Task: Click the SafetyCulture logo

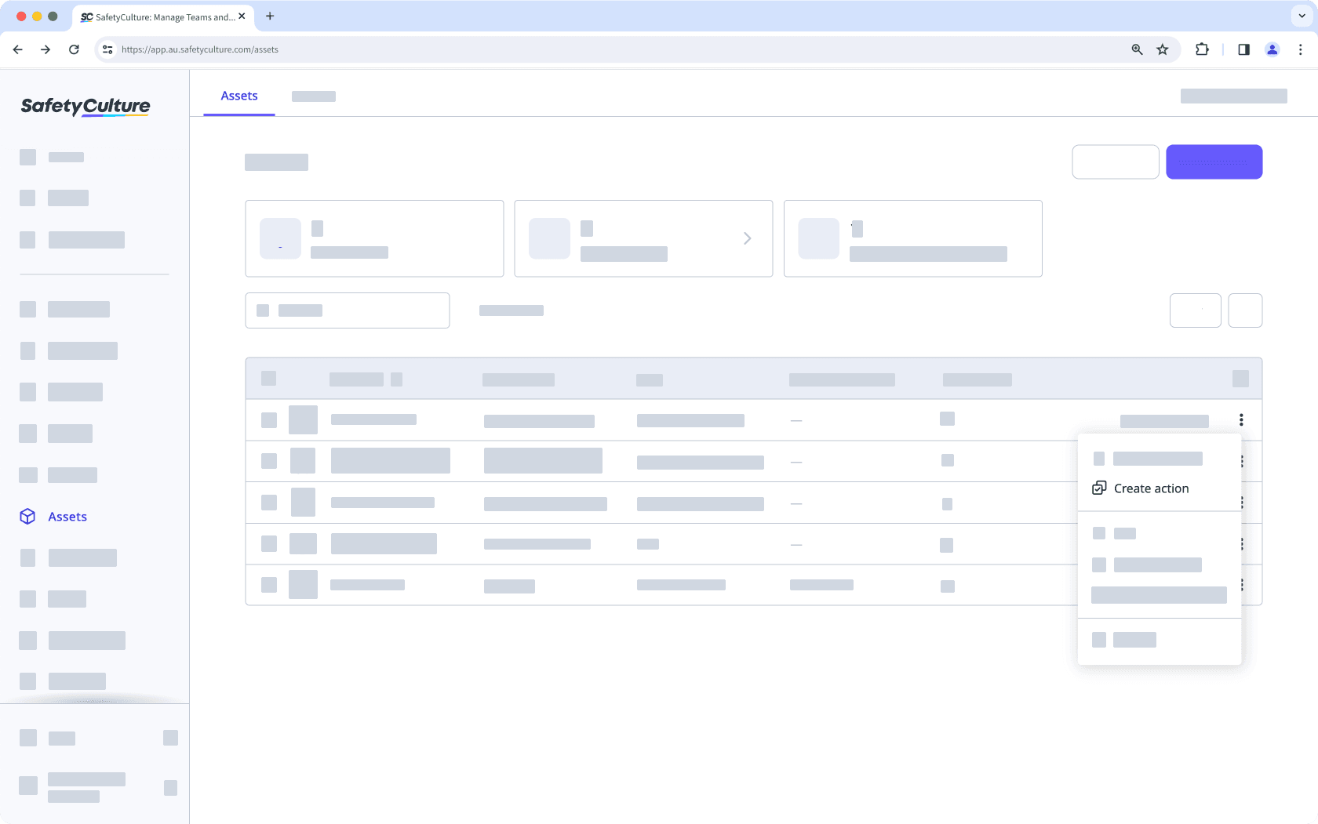Action: (x=85, y=107)
